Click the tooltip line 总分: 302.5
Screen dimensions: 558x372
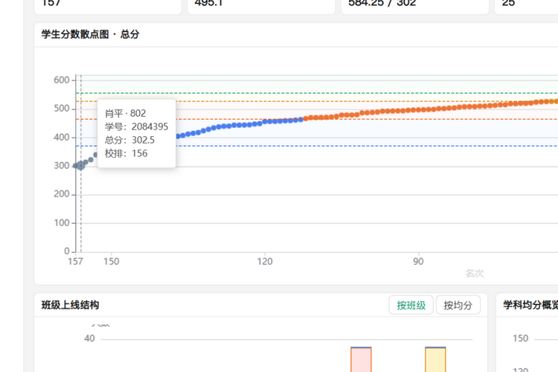(129, 140)
